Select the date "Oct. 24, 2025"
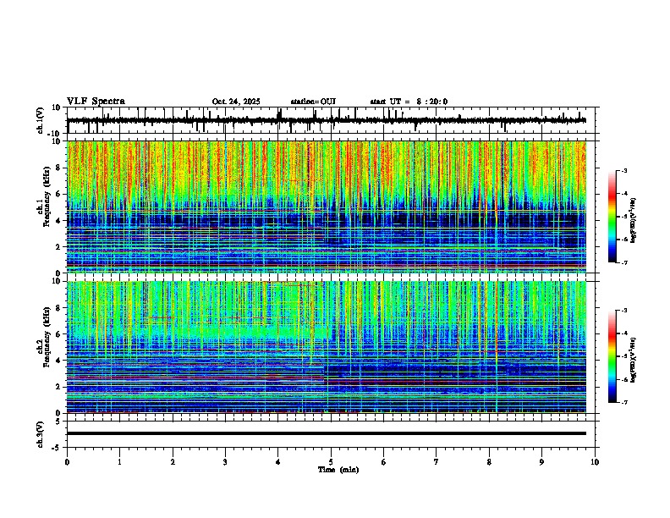The width and height of the screenshot is (670, 518). click(236, 102)
